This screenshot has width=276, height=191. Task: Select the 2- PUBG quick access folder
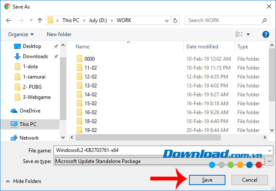[x=32, y=87]
